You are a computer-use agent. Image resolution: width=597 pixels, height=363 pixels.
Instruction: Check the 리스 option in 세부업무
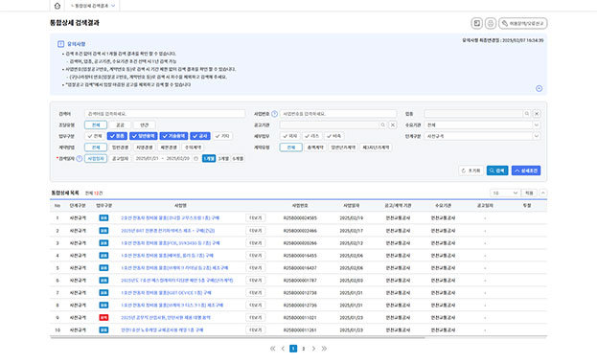pyautogui.click(x=311, y=136)
